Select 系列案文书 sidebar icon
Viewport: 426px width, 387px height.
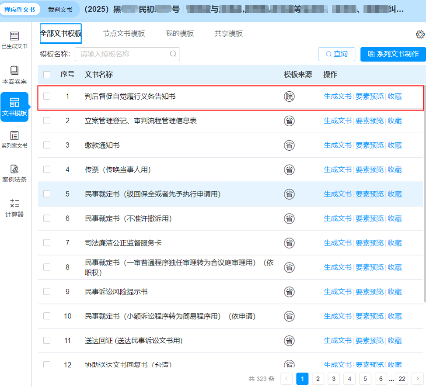(14, 140)
